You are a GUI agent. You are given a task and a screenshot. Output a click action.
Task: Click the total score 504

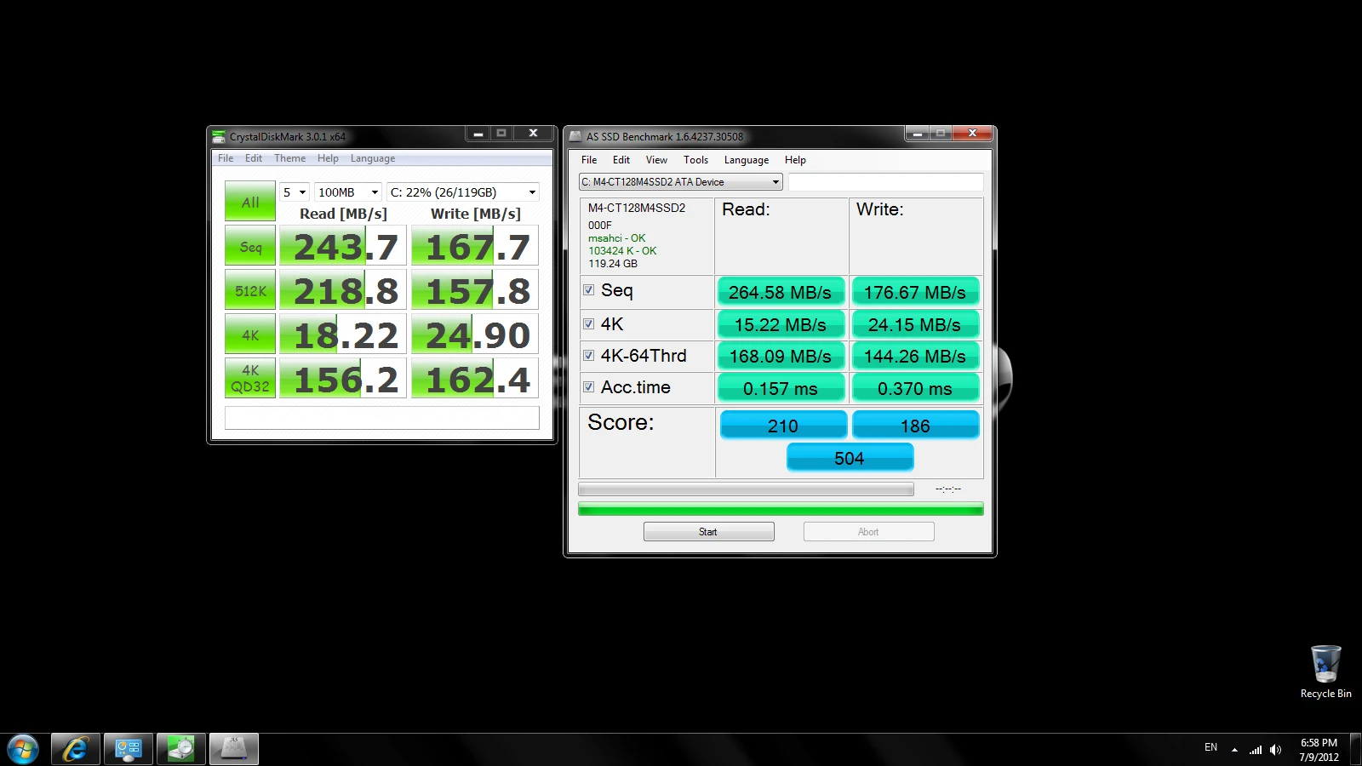point(850,458)
